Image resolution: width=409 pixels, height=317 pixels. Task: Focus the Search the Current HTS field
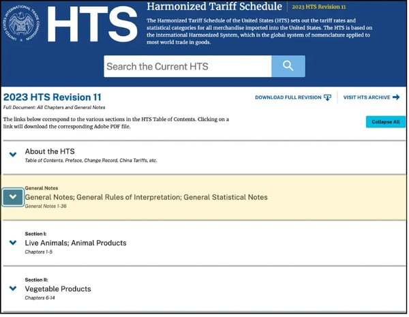(x=187, y=66)
